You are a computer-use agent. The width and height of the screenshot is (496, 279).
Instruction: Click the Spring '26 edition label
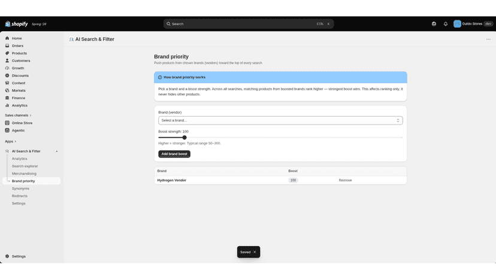pyautogui.click(x=39, y=24)
